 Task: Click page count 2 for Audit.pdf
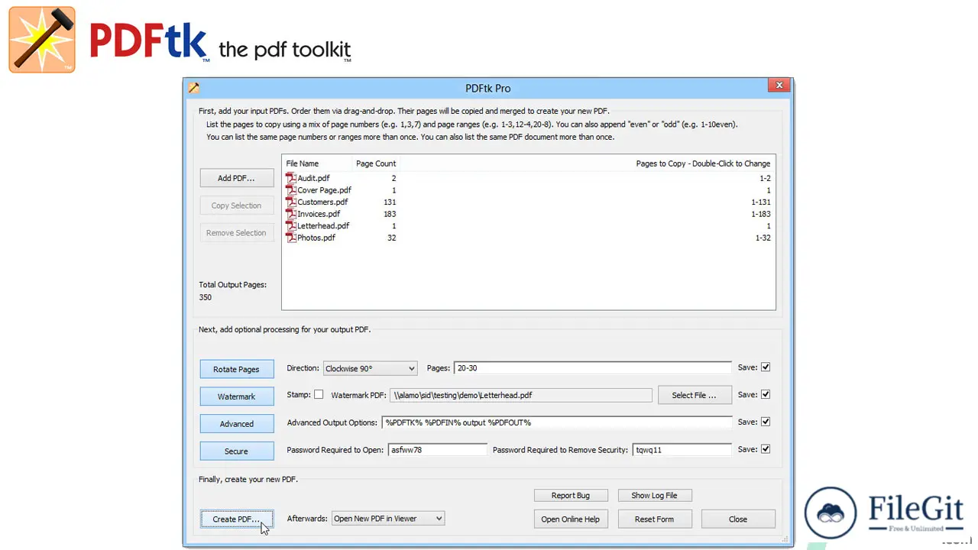click(x=393, y=178)
